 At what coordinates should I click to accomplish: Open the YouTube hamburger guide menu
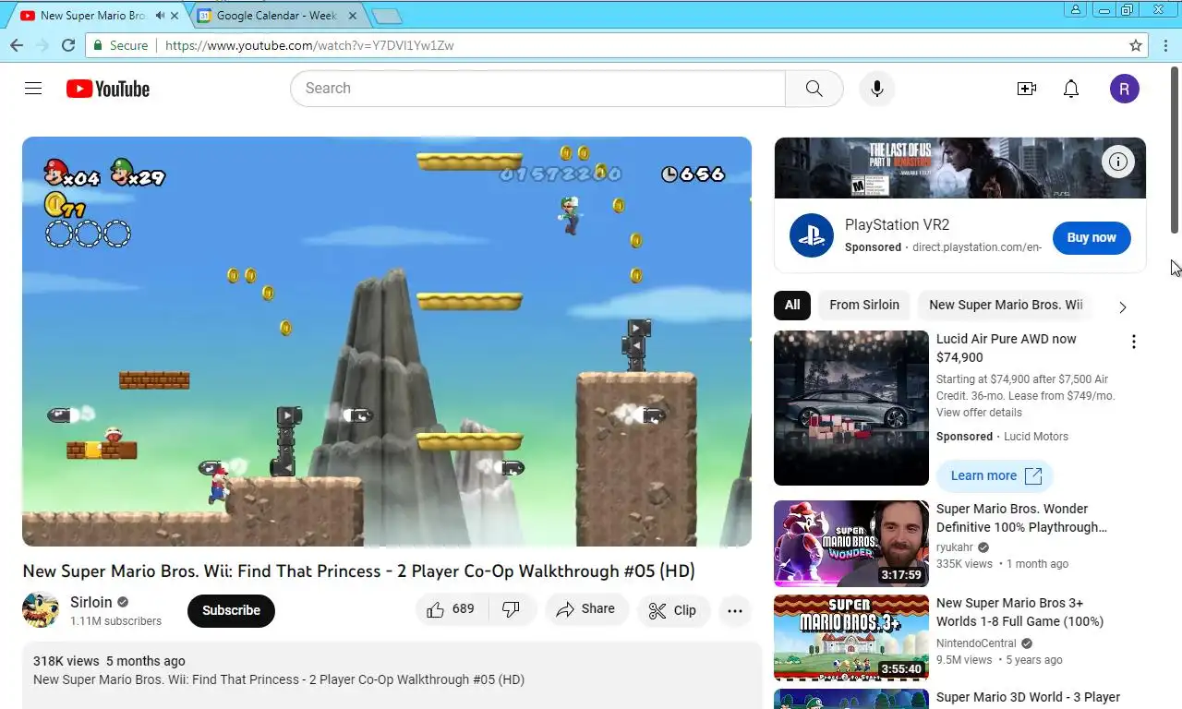click(x=33, y=89)
